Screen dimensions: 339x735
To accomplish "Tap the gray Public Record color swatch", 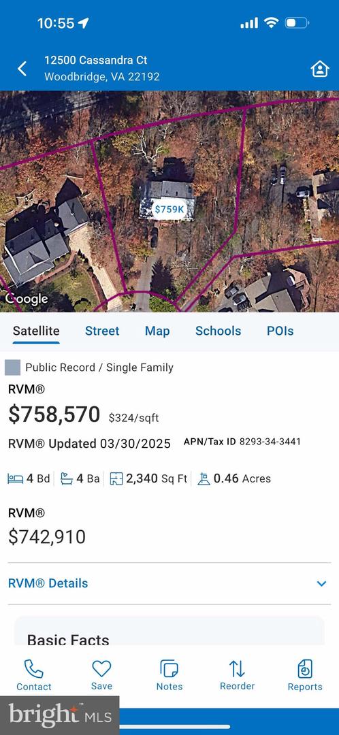I will click(x=13, y=367).
